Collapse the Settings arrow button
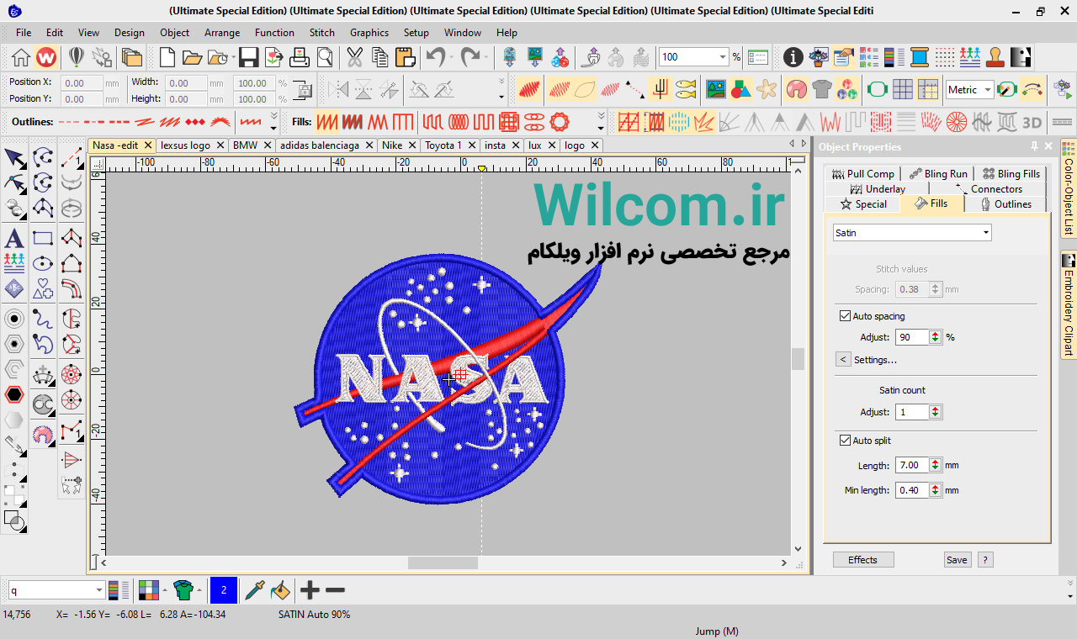Image resolution: width=1077 pixels, height=639 pixels. click(x=843, y=360)
